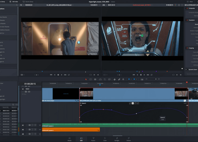Open the Sound Library panel
Screen dimensions: 198x142
(x=28, y=2)
